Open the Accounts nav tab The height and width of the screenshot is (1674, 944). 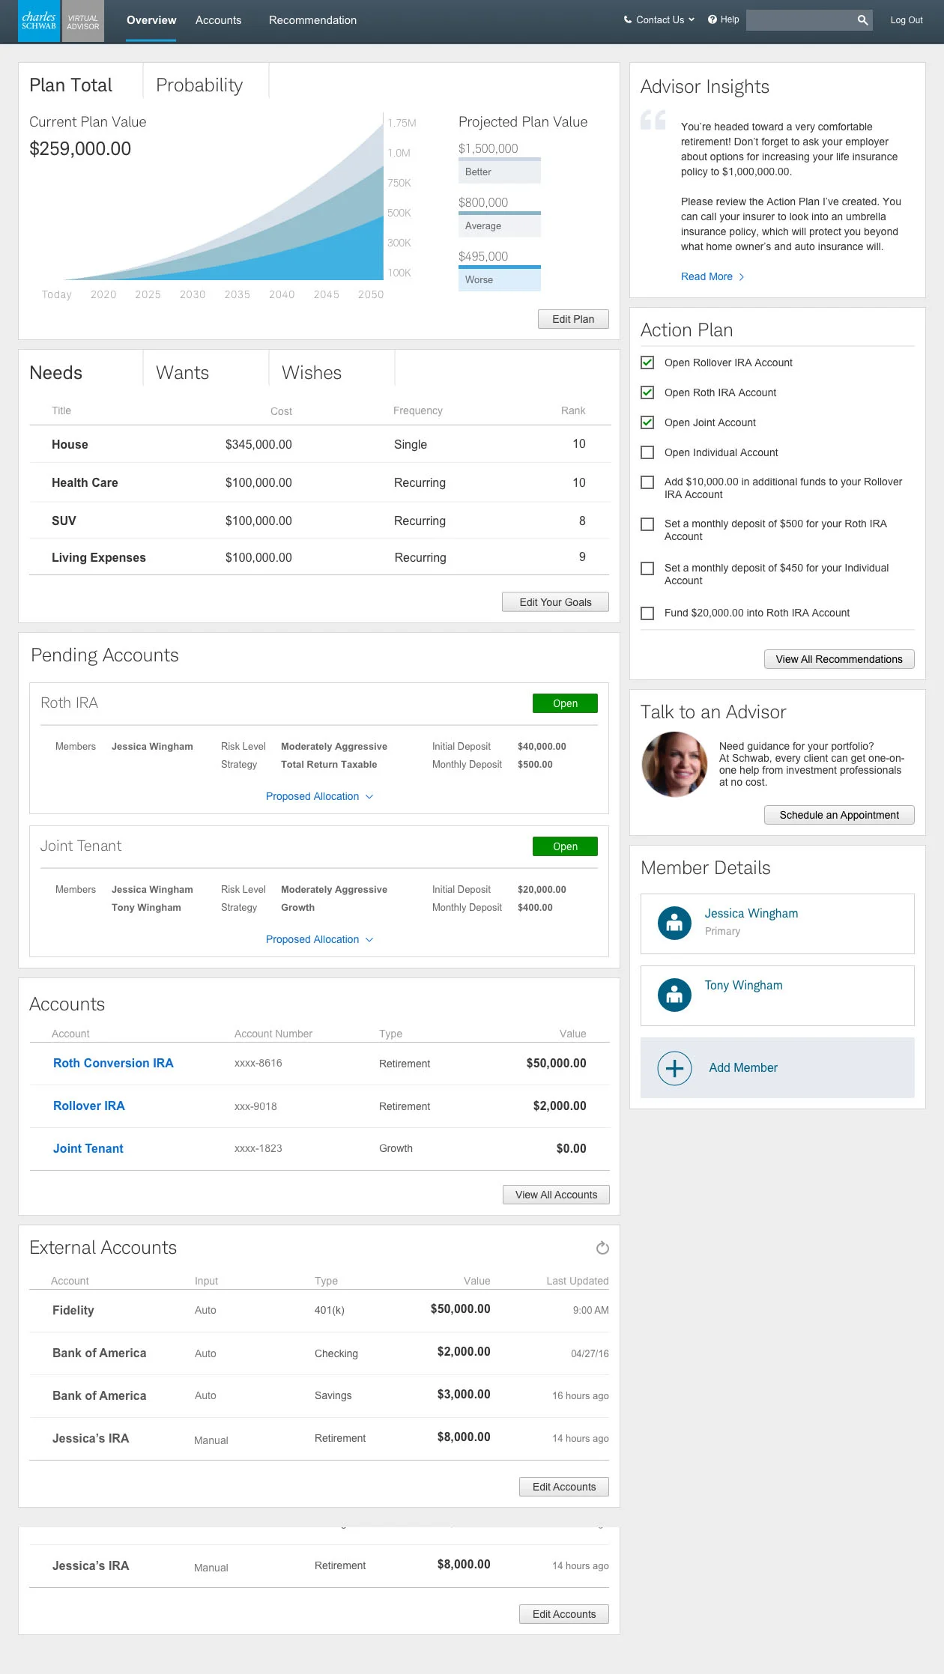(218, 20)
